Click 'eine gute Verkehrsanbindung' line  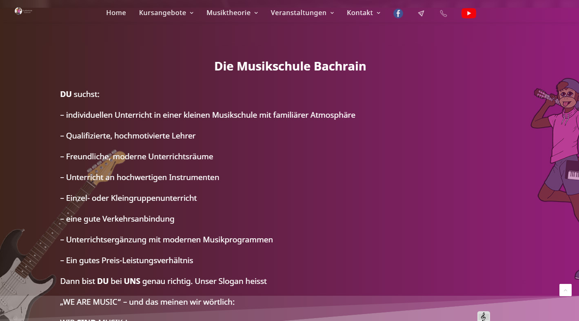[117, 219]
